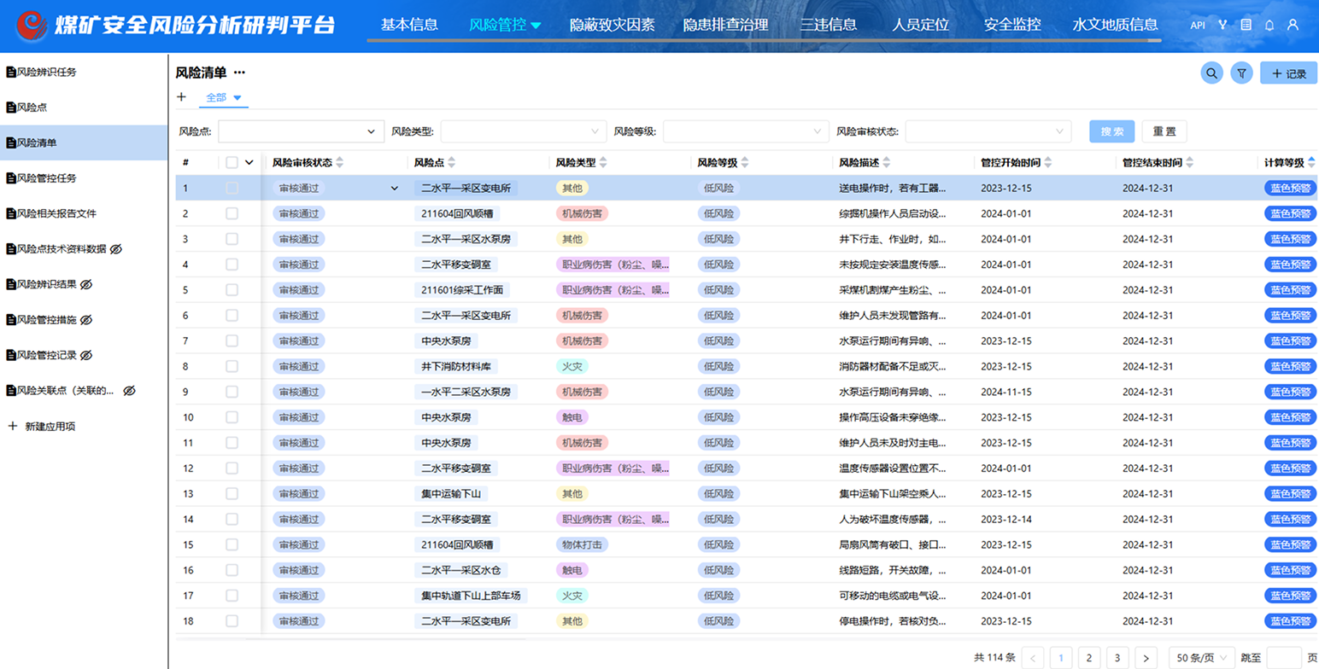The width and height of the screenshot is (1319, 669).
Task: Toggle visibility eye for 风险管控措施
Action: click(85, 320)
